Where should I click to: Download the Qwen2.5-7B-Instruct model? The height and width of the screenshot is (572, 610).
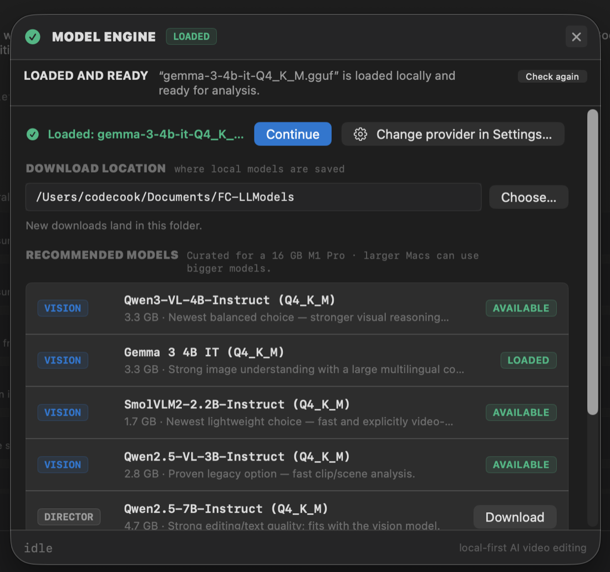515,517
